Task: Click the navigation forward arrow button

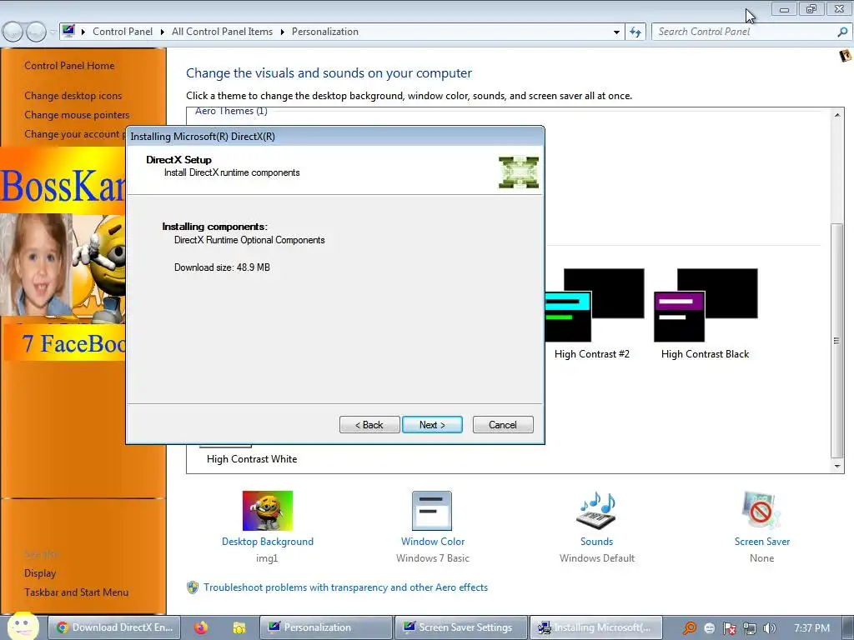Action: pos(36,32)
